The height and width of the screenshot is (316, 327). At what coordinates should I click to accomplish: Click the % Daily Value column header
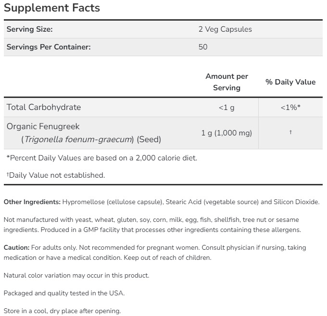point(290,82)
